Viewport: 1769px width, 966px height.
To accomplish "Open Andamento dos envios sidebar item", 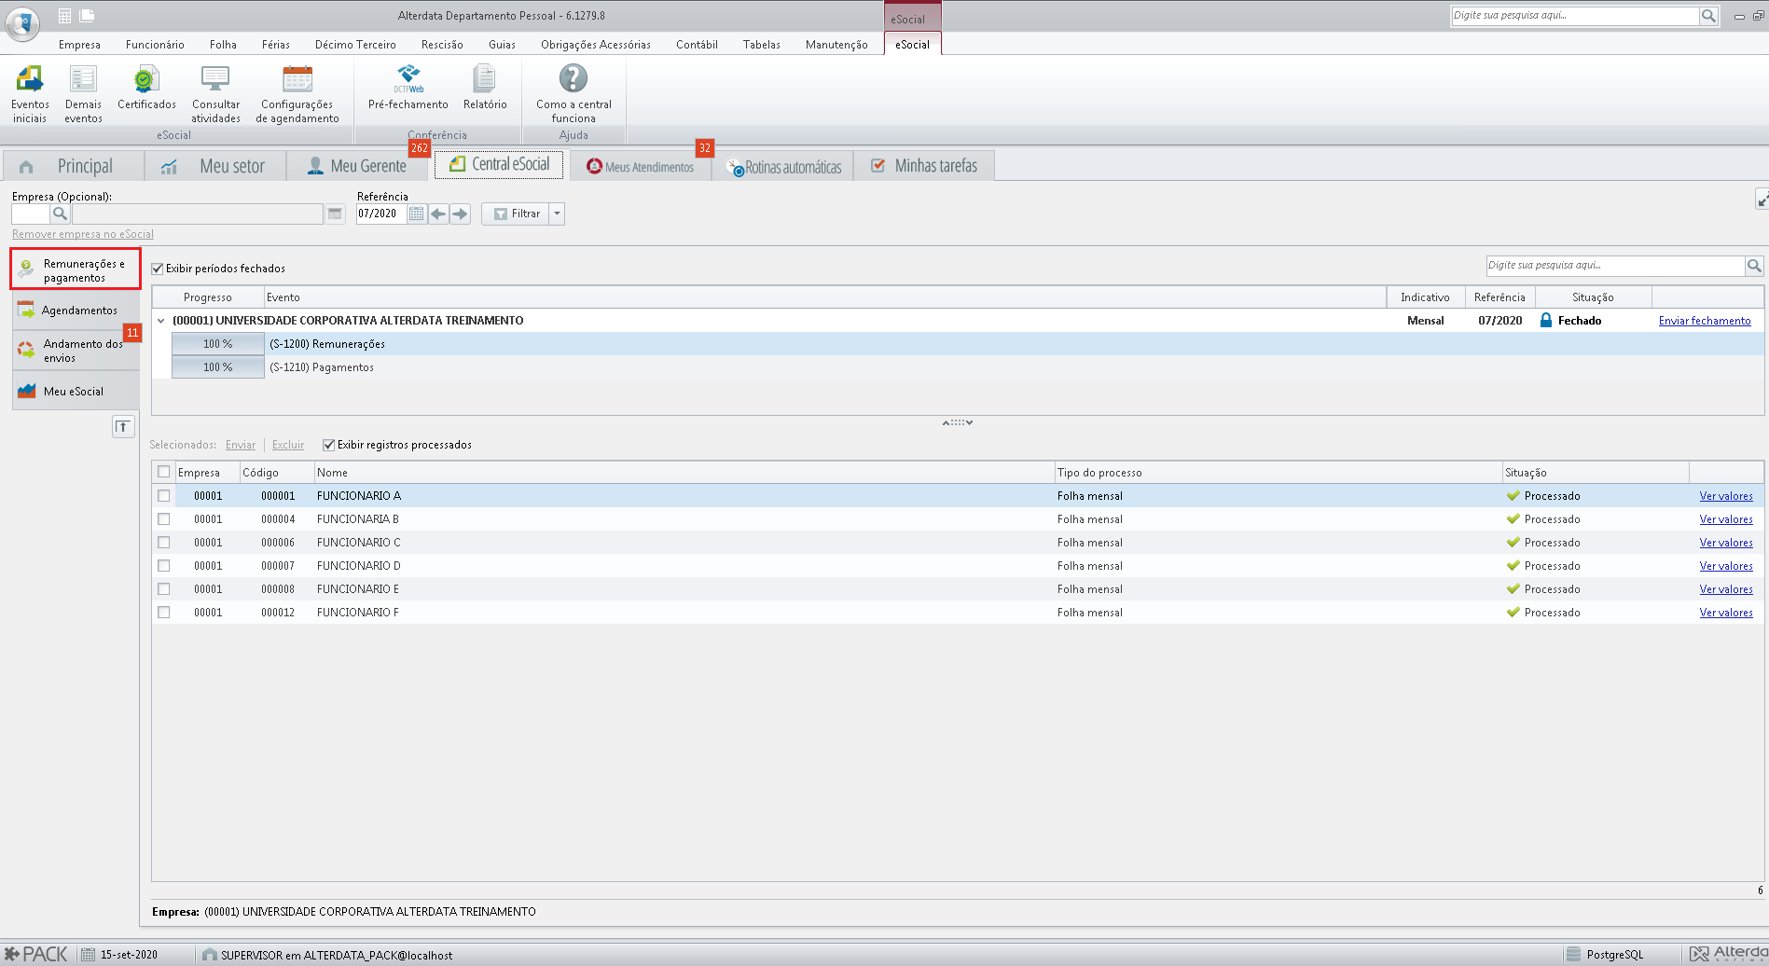I will point(76,351).
